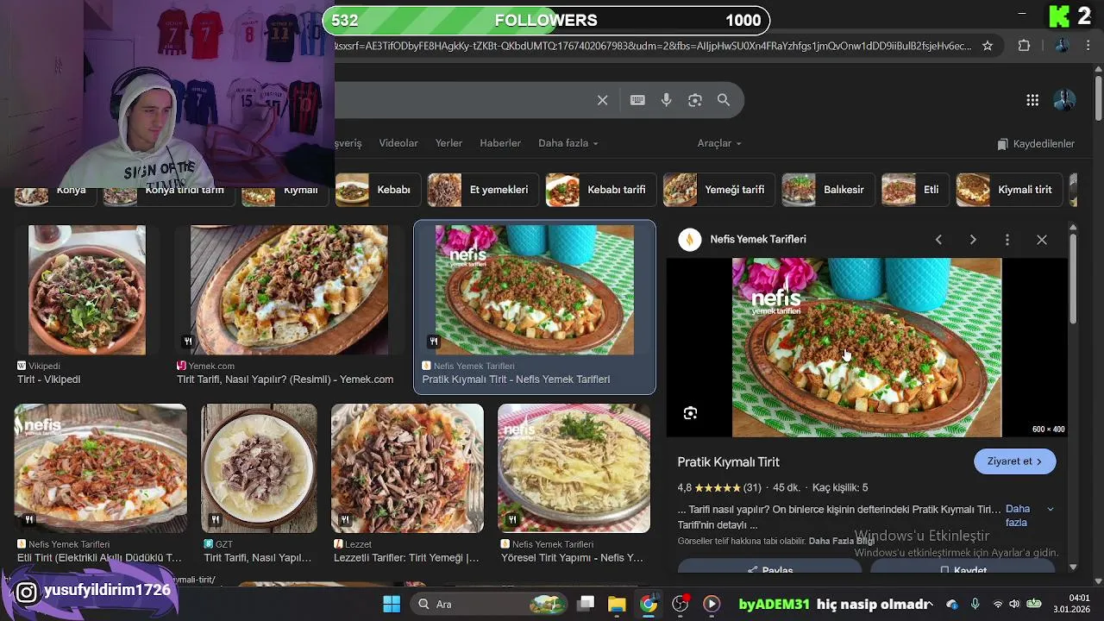
Task: Switch to the Haberler tab
Action: (500, 143)
